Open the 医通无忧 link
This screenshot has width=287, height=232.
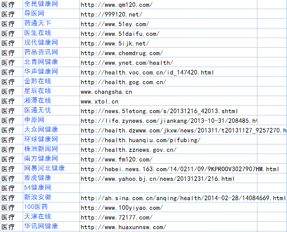37,110
